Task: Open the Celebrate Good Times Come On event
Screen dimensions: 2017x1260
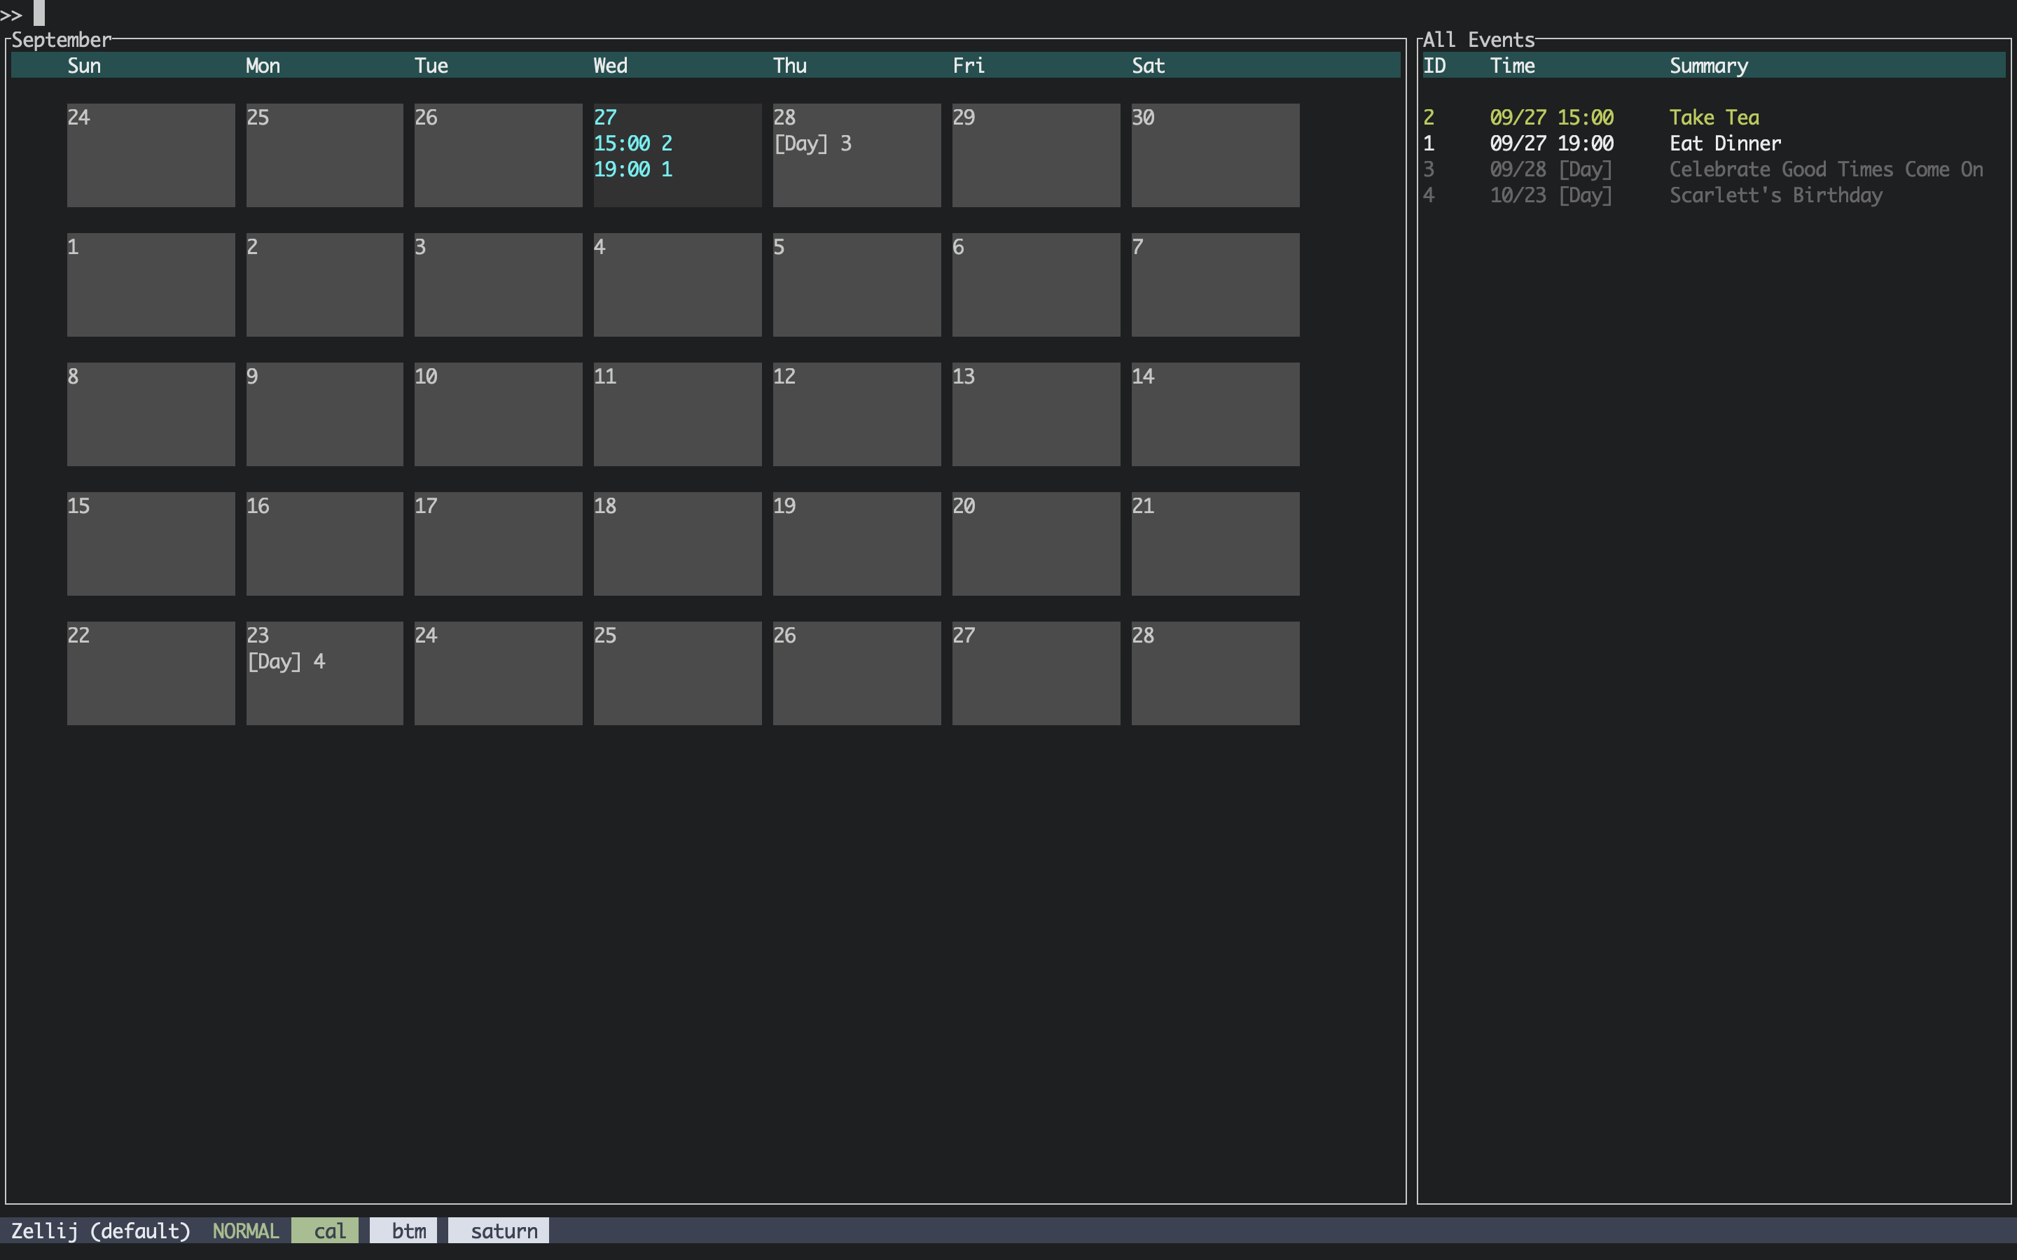Action: point(1824,169)
